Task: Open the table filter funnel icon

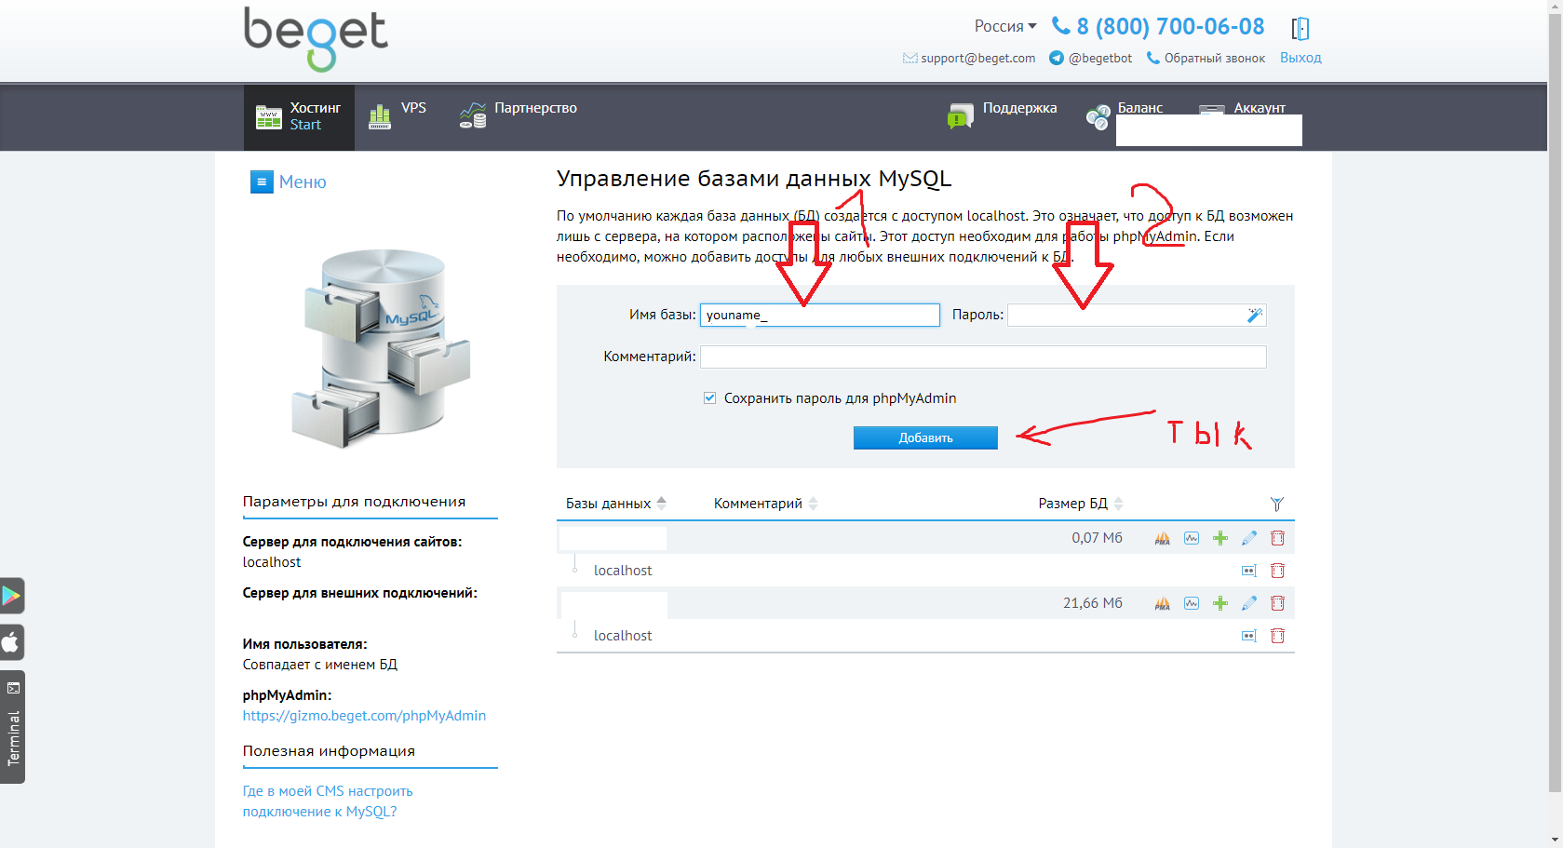Action: pos(1276,504)
